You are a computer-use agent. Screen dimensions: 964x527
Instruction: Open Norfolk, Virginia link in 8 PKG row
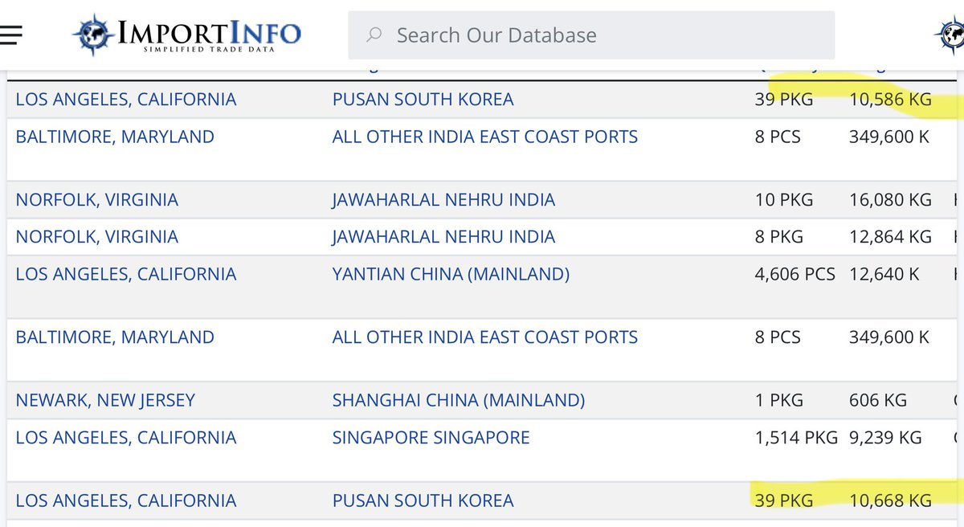[97, 237]
